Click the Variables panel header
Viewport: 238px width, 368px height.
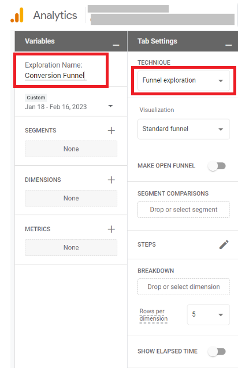click(71, 42)
